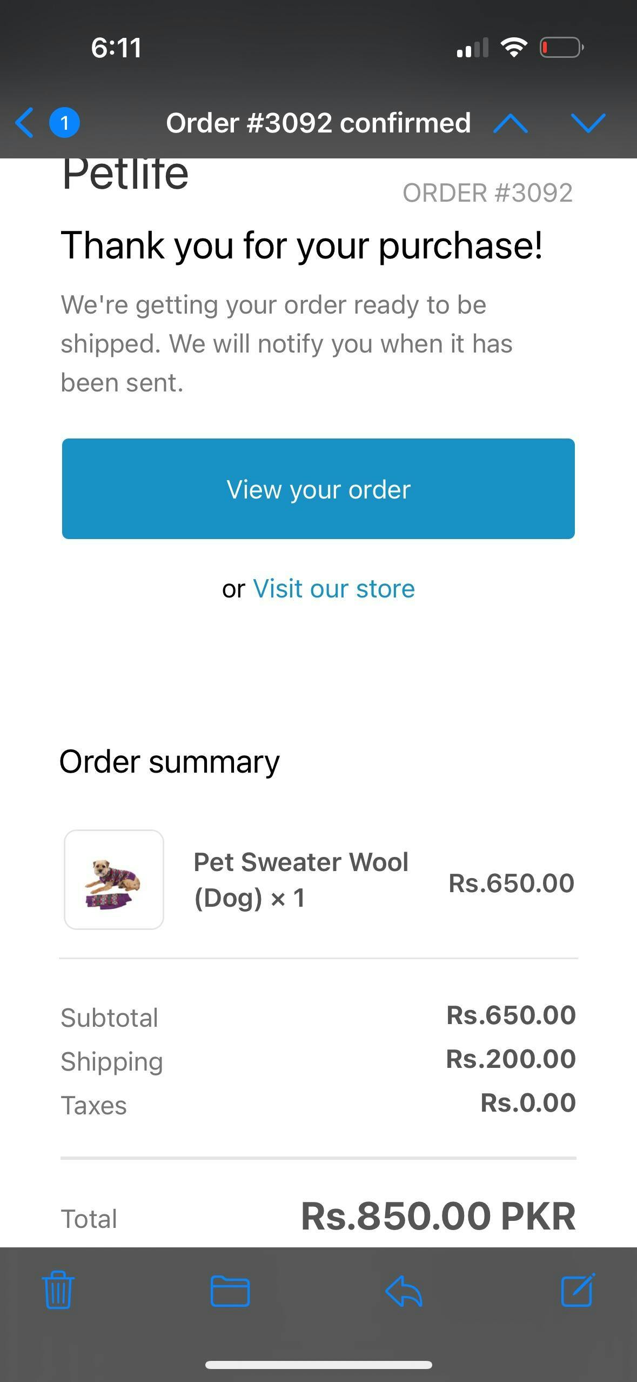
Task: Open the Visit our store link
Action: 333,588
